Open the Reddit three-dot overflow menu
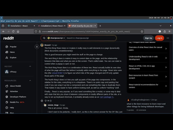 (168, 38)
